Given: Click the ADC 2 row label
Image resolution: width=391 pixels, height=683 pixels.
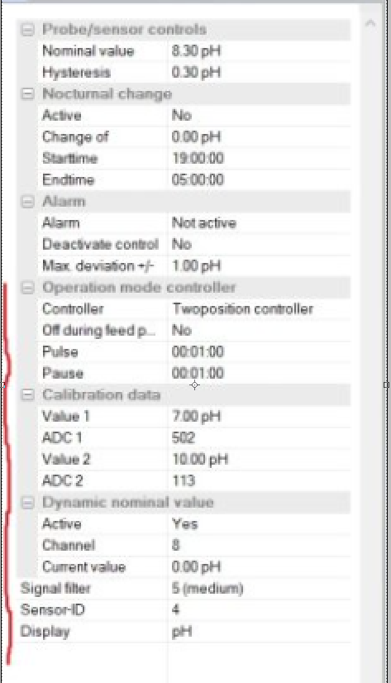Looking at the screenshot, I should click(62, 481).
